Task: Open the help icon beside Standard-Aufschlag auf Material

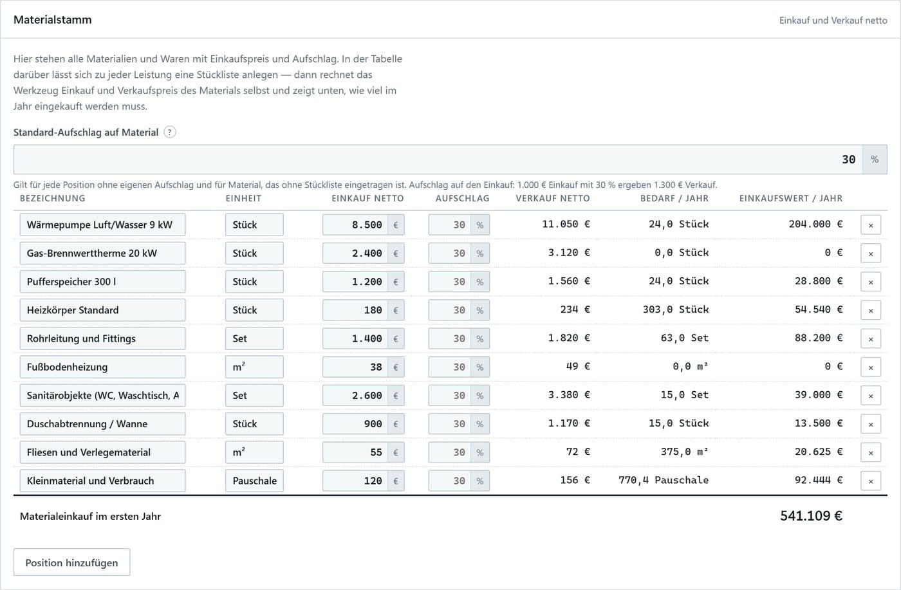Action: coord(170,133)
